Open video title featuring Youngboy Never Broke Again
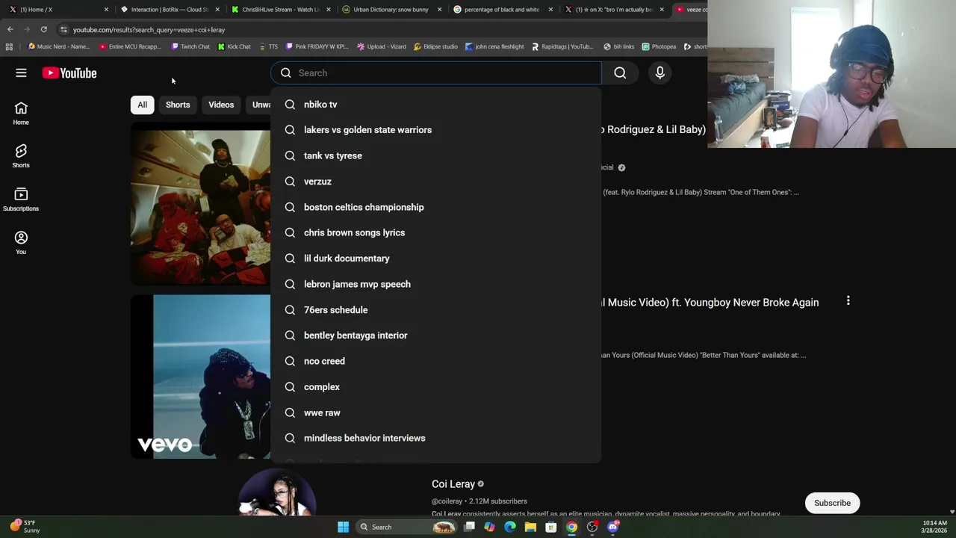The height and width of the screenshot is (538, 956). pyautogui.click(x=710, y=303)
